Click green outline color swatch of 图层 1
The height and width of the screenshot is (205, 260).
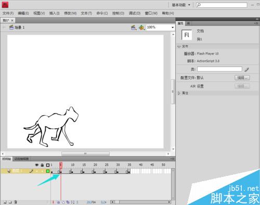(48, 171)
